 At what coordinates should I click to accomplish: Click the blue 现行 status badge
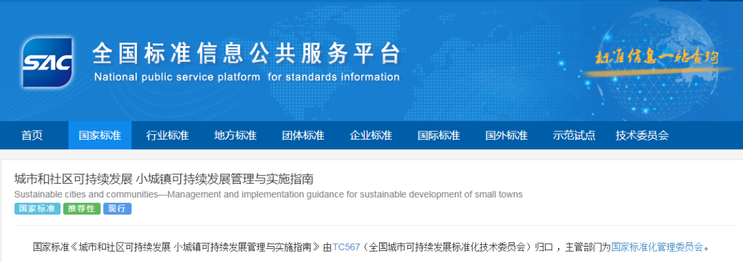[x=117, y=209]
